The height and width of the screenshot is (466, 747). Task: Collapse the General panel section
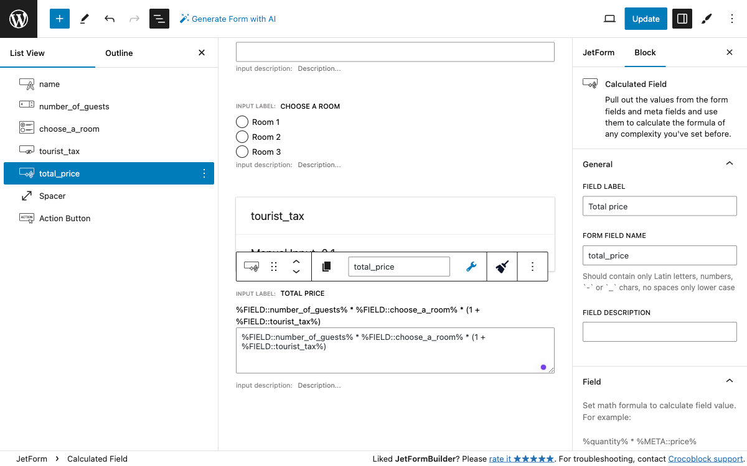(x=730, y=164)
